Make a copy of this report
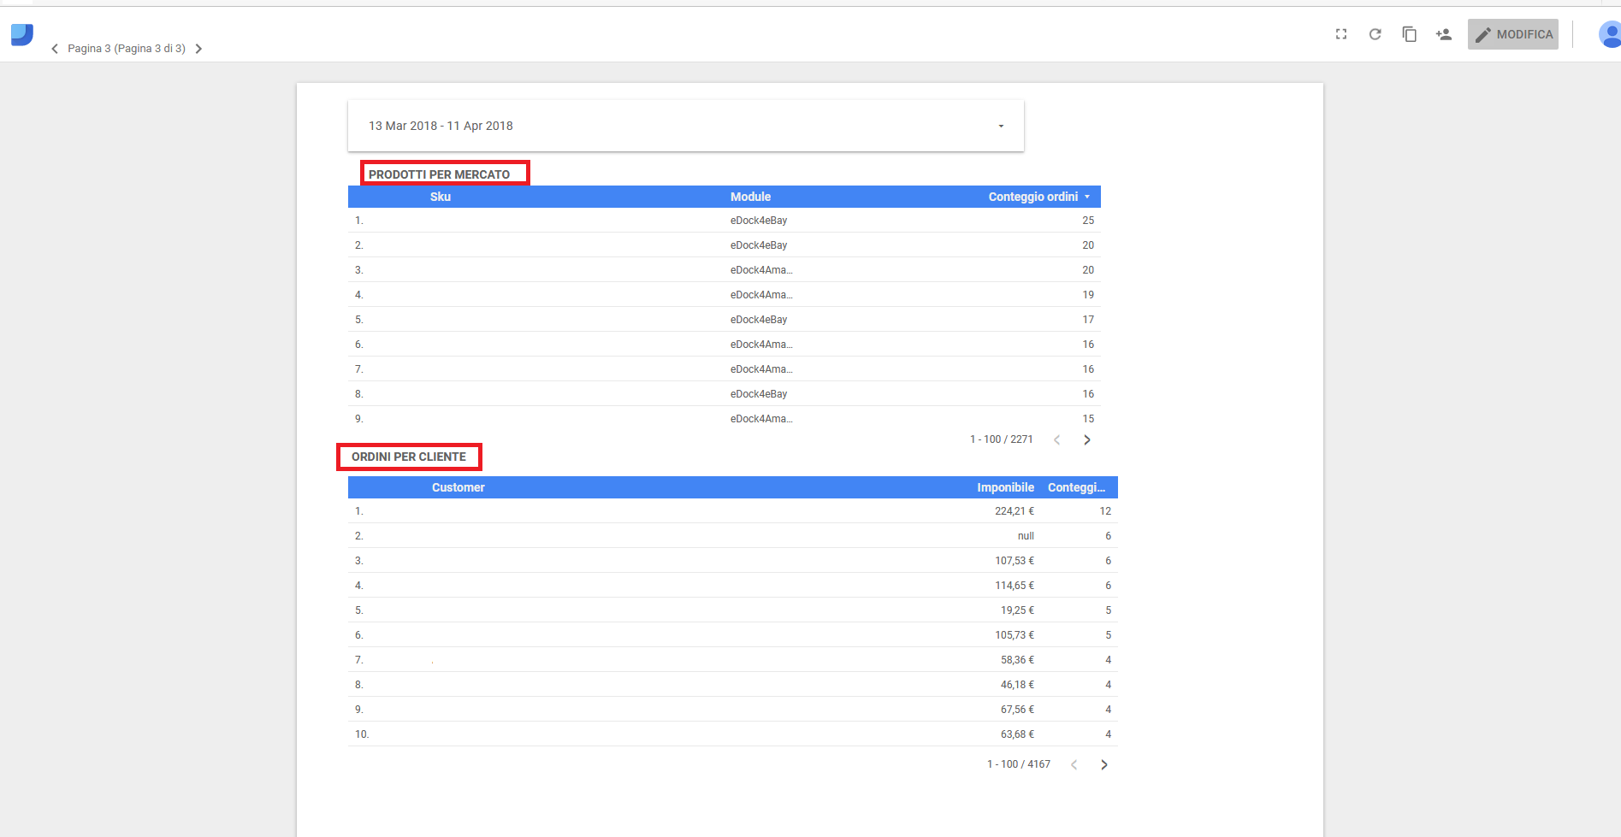The width and height of the screenshot is (1621, 837). coord(1409,34)
